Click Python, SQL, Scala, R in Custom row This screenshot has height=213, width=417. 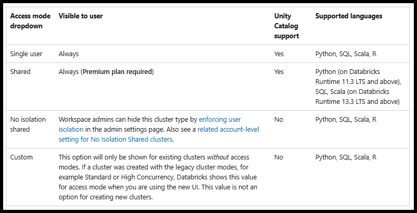click(346, 157)
